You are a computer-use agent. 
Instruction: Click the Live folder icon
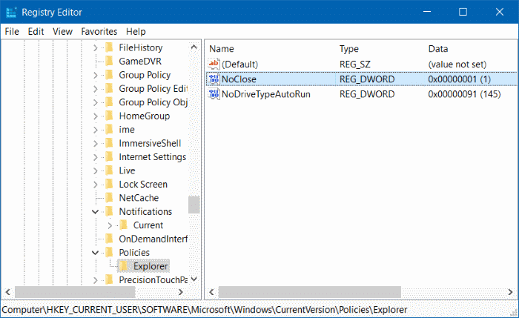coord(109,170)
